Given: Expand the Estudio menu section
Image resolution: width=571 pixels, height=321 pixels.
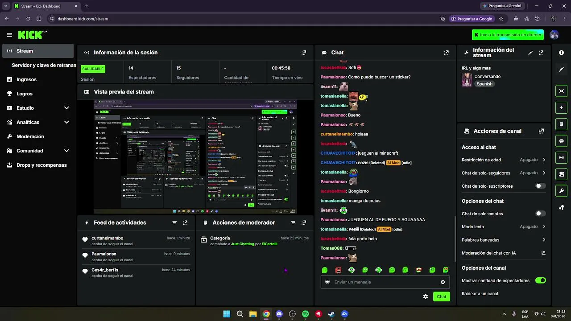Looking at the screenshot, I should click(x=38, y=108).
